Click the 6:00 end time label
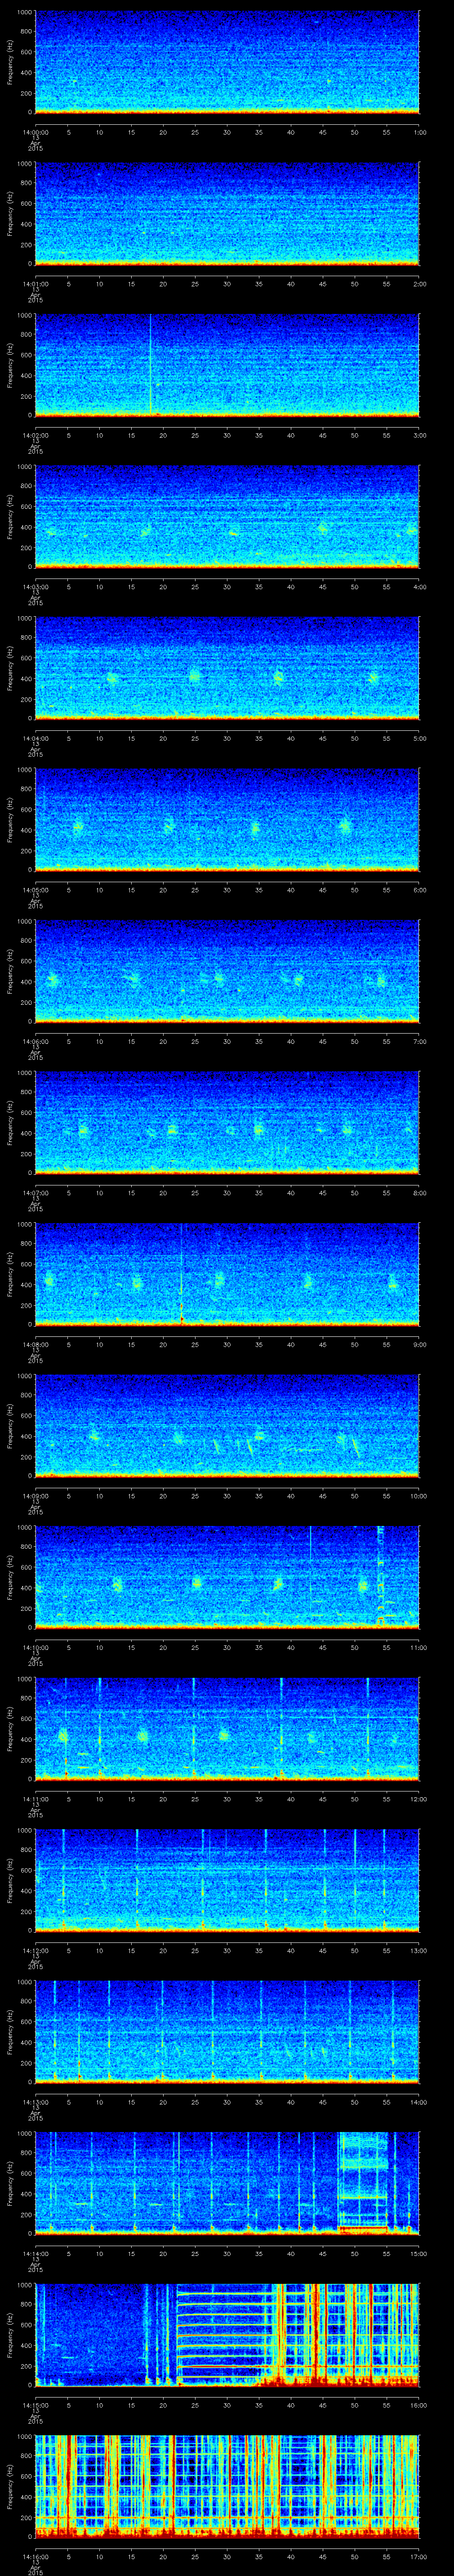Screen dimensions: 454x2576 point(419,890)
